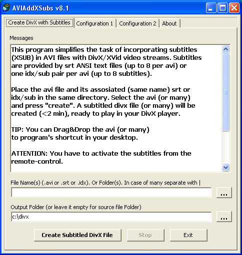The width and height of the screenshot is (242, 255).
Task: Minimize the AVIAddXSubs window
Action: [211, 8]
